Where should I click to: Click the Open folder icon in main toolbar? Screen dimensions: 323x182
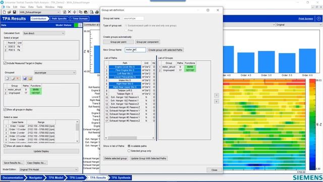pos(9,12)
